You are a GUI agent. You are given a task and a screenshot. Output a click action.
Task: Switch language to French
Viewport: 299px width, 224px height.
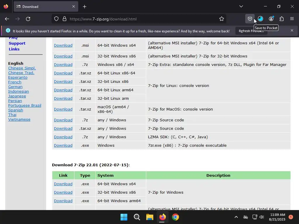pos(15,82)
